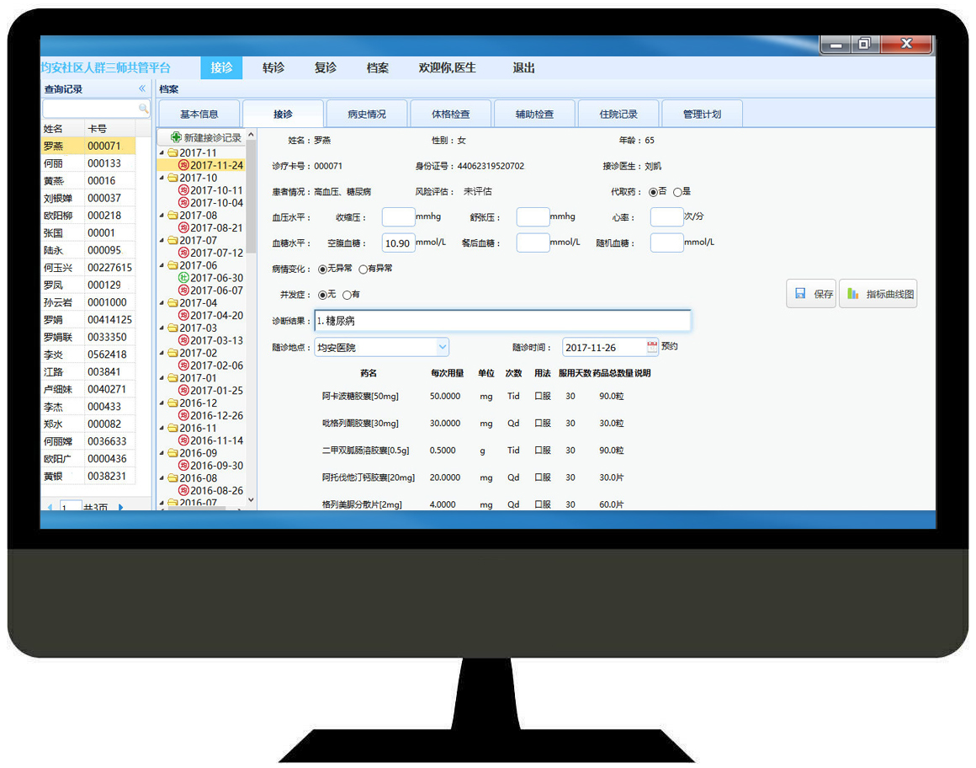Image resolution: width=976 pixels, height=768 pixels.
Task: Select the green-icon visit record 2017-06-30
Action: tap(215, 278)
